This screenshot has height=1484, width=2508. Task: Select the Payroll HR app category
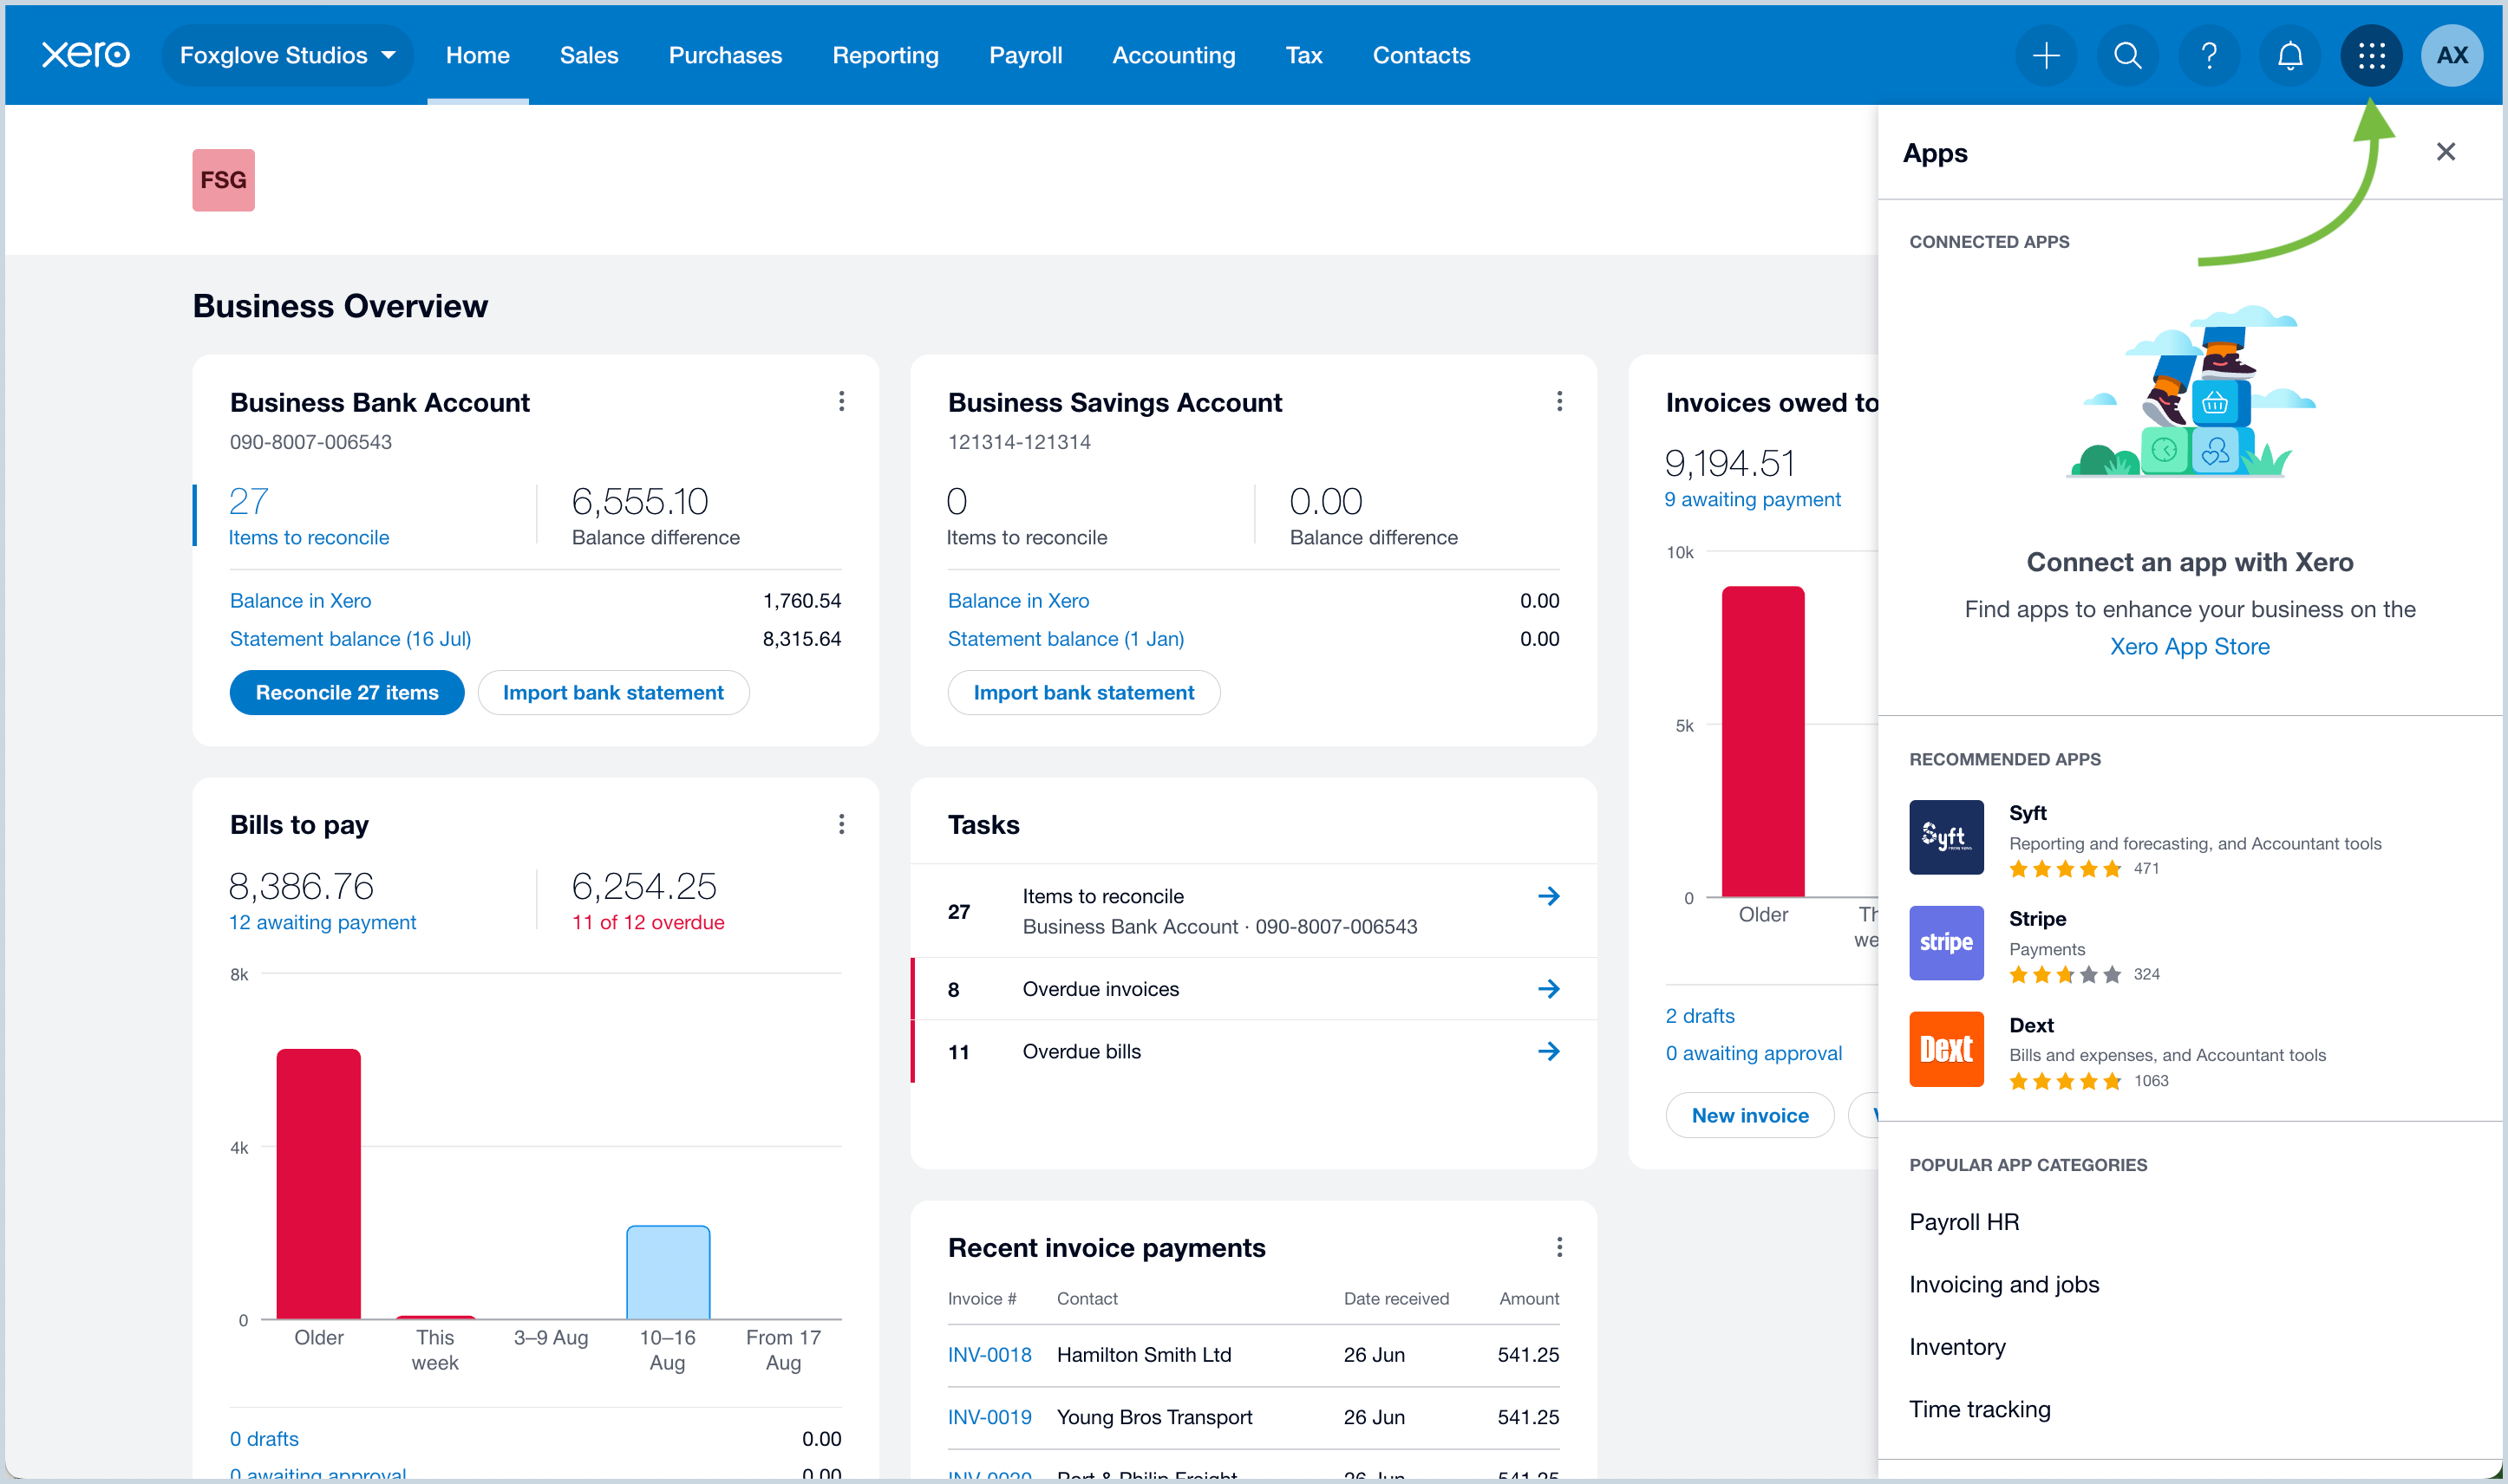(x=1963, y=1221)
